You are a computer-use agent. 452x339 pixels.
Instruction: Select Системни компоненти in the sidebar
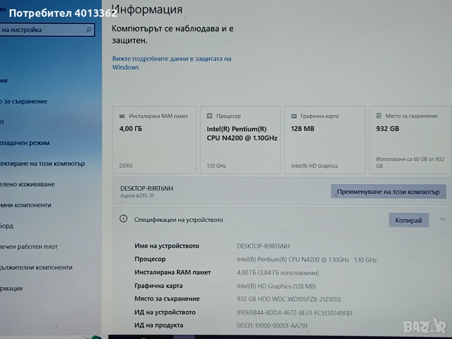click(26, 205)
